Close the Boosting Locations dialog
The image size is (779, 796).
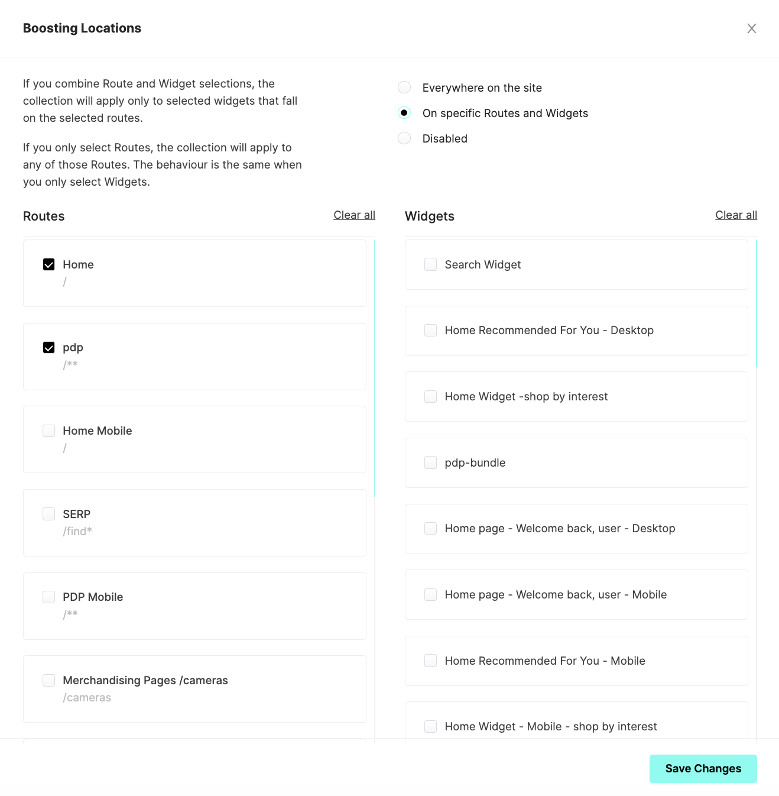[x=751, y=28]
